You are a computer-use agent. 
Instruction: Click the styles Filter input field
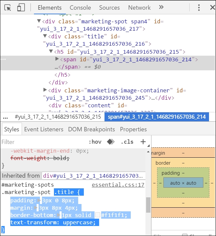coord(44,142)
